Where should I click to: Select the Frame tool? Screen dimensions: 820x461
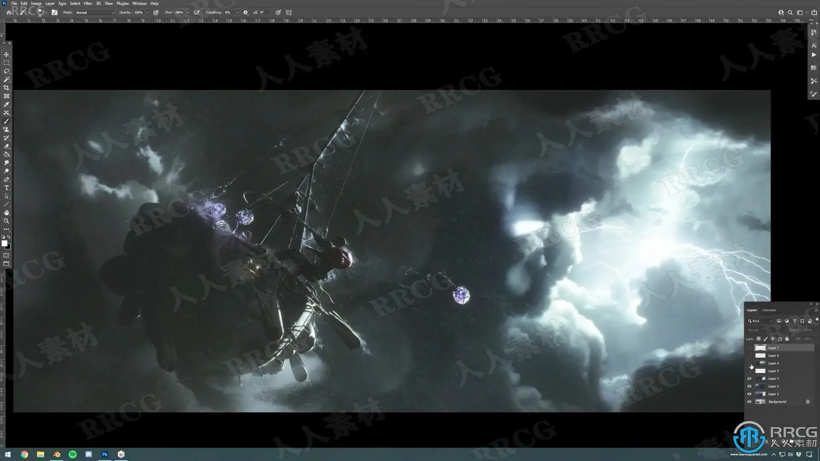[6, 96]
